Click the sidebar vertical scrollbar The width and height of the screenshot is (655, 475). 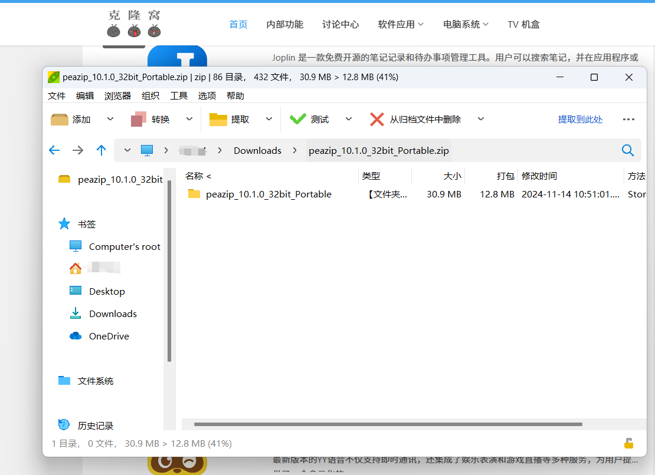(169, 271)
